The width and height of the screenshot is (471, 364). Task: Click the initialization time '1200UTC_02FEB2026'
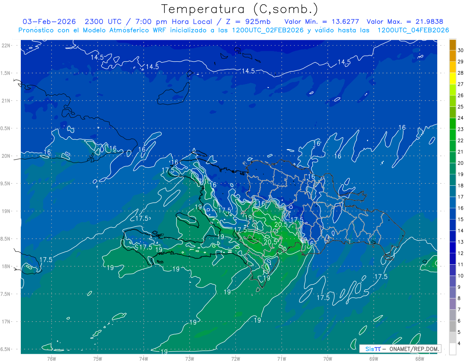click(x=268, y=30)
